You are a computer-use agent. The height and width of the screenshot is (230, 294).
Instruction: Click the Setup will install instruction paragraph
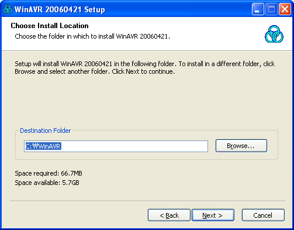(145, 68)
